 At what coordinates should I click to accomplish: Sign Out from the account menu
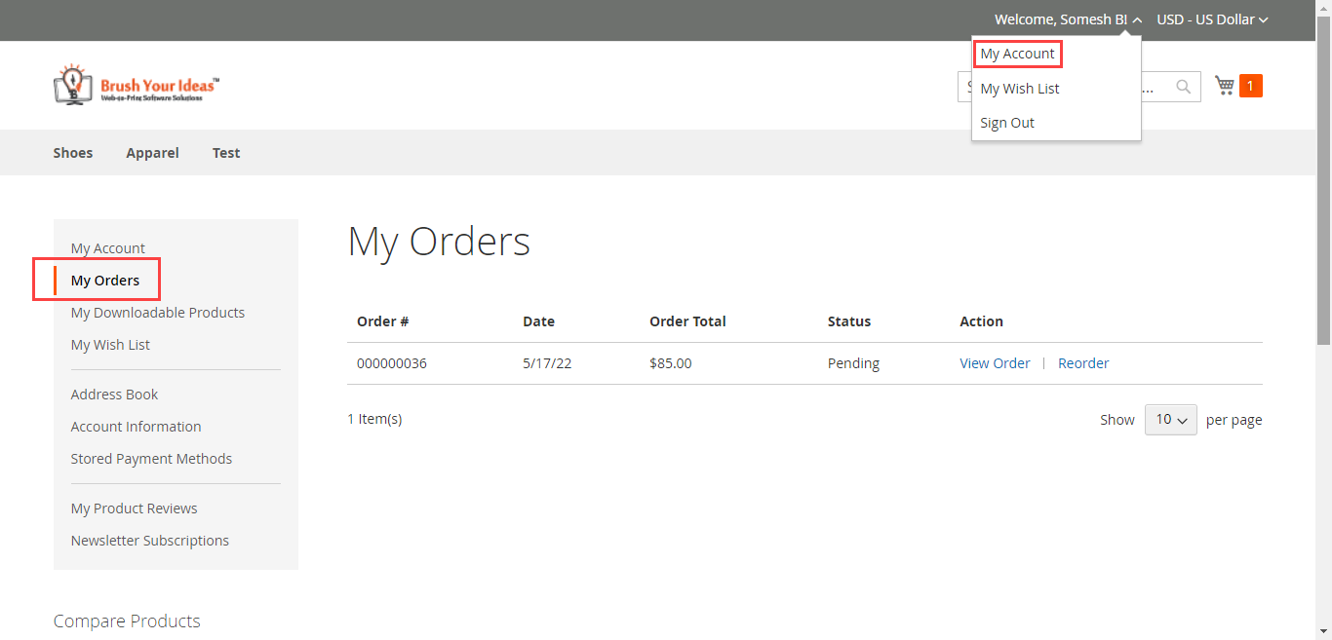tap(1006, 122)
